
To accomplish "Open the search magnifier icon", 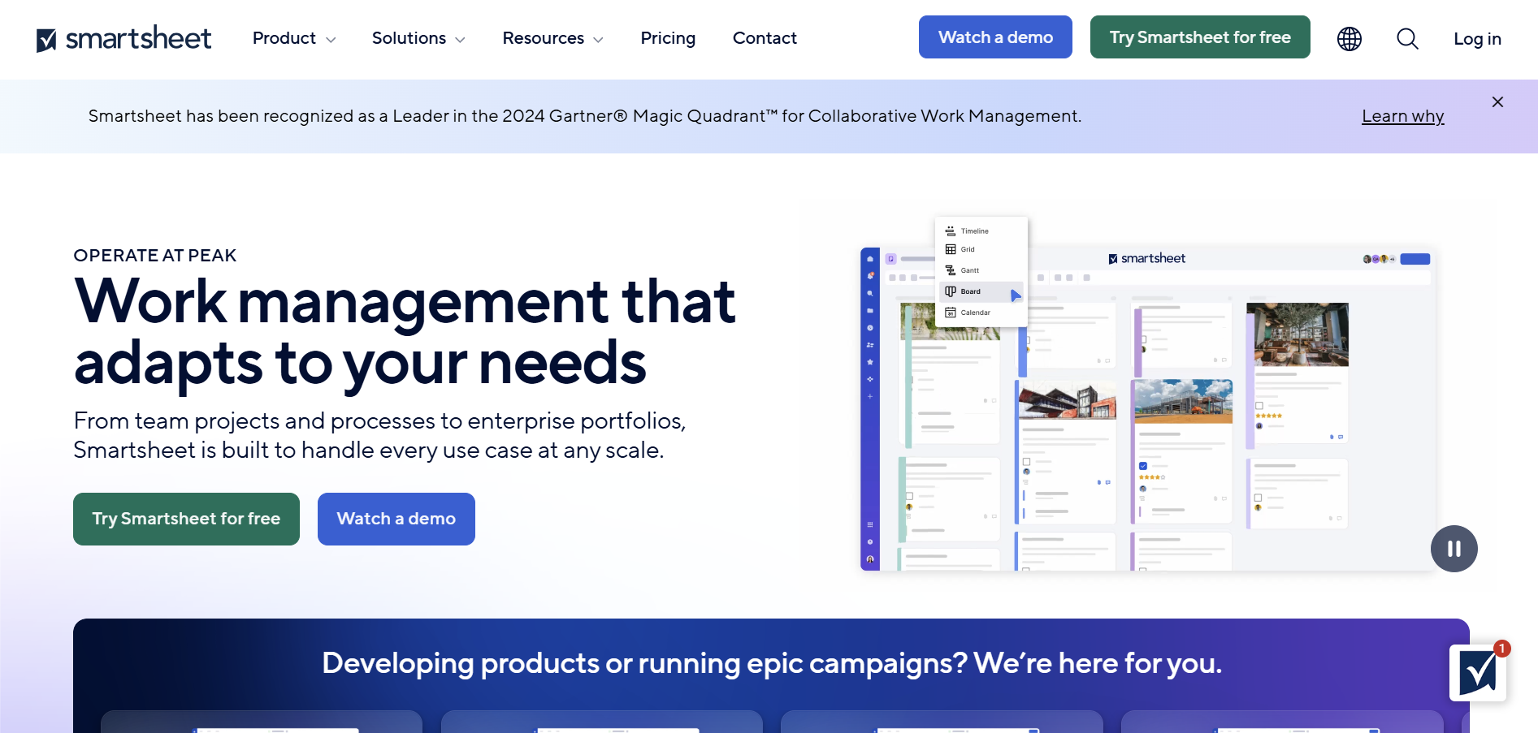I will [1407, 38].
